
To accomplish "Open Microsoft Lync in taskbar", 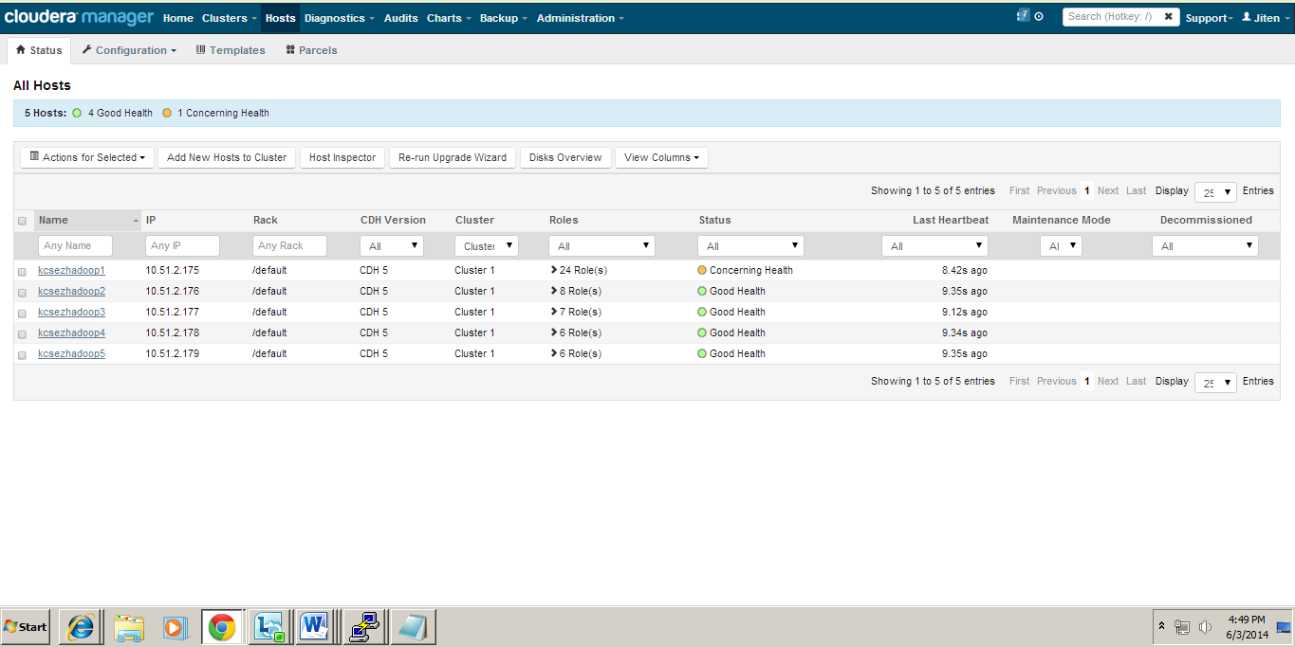I will click(270, 627).
